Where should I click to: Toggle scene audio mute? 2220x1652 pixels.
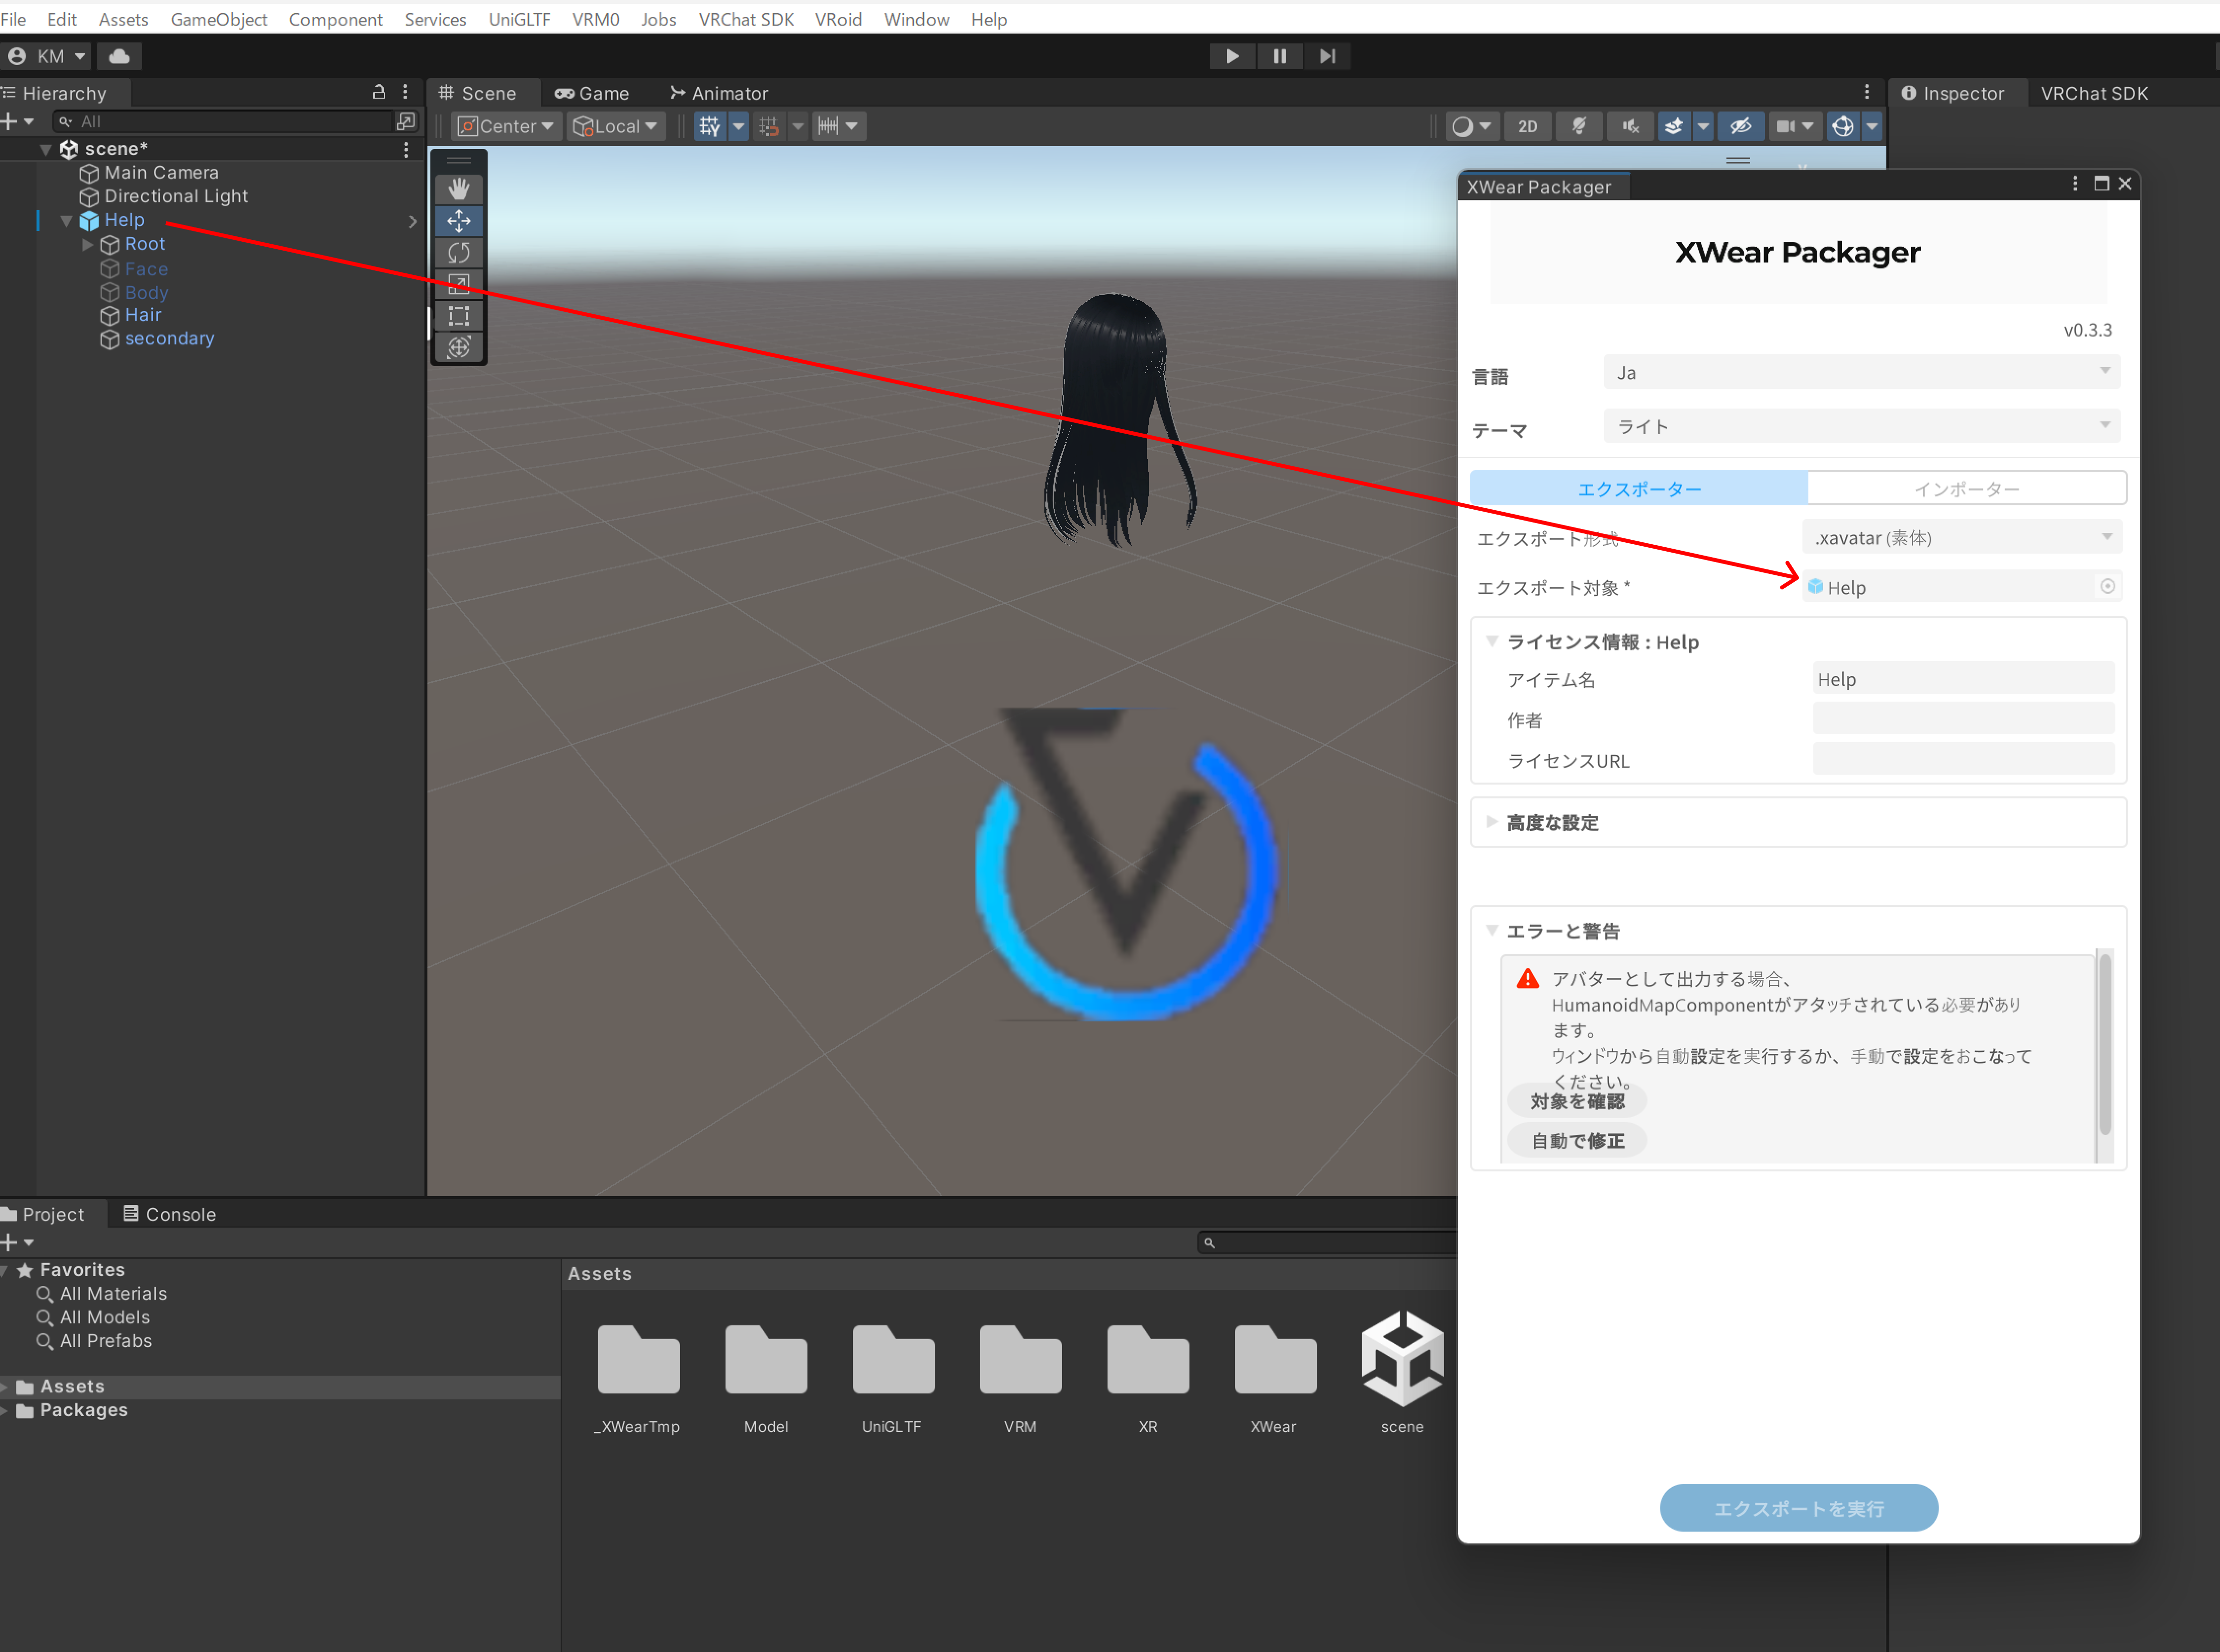click(1630, 126)
